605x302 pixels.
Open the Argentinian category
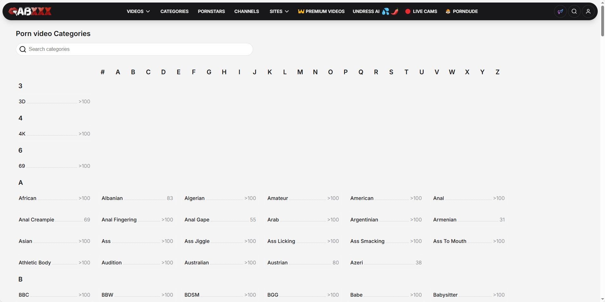(386, 220)
